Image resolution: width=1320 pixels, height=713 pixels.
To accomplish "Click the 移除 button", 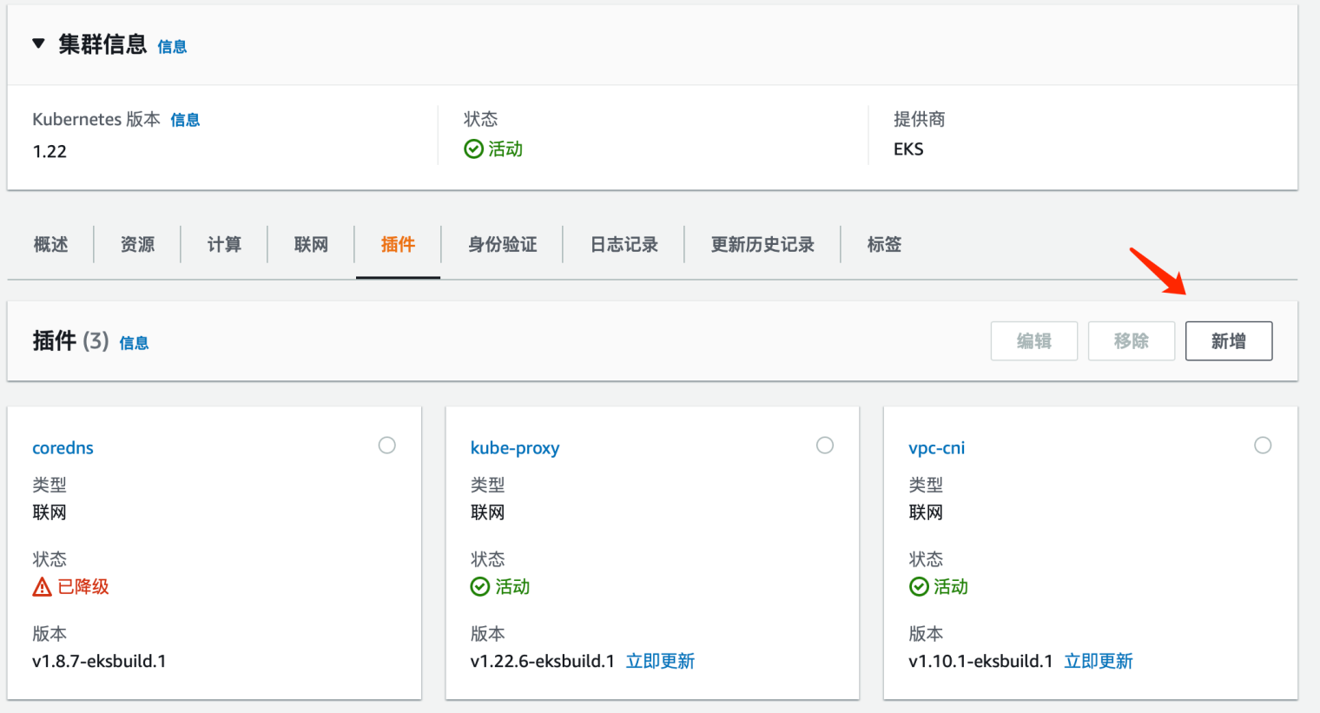I will click(x=1132, y=341).
